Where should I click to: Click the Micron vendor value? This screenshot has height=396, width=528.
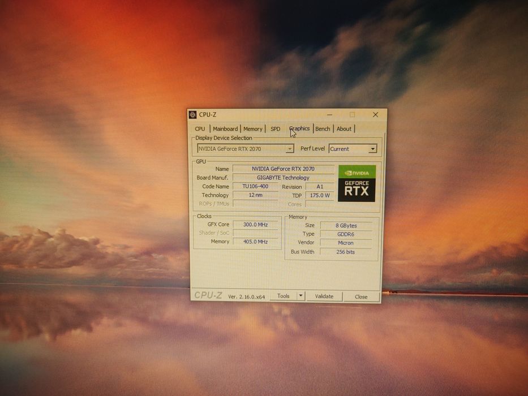click(346, 243)
